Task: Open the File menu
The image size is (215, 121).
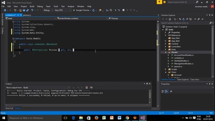Action: click(x=3, y=6)
